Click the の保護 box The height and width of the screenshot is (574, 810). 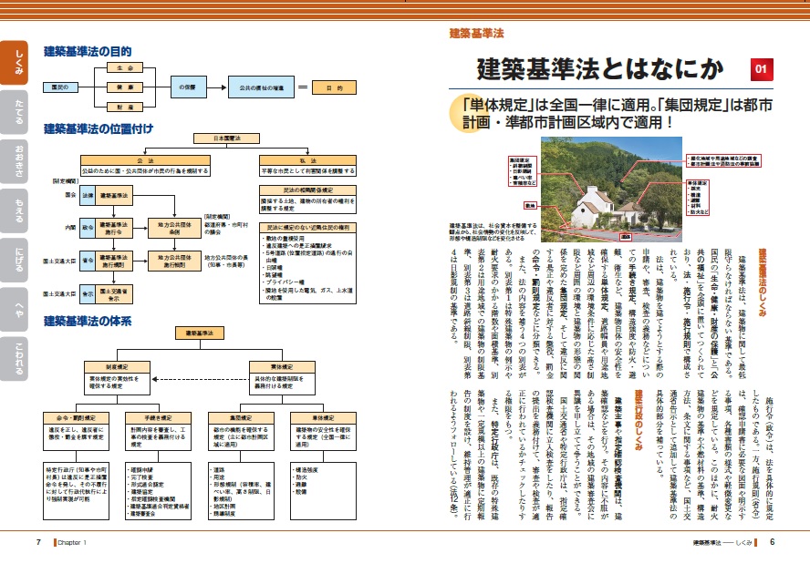pos(189,87)
